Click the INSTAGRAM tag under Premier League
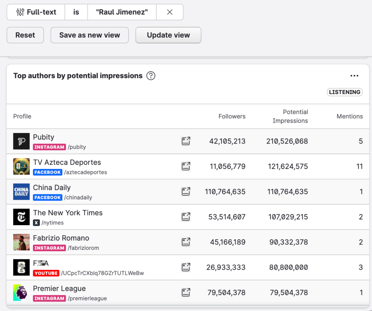372x311 pixels. 49,298
